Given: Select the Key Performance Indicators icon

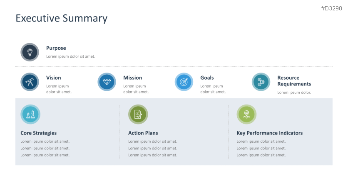Looking at the screenshot, I should (x=246, y=114).
